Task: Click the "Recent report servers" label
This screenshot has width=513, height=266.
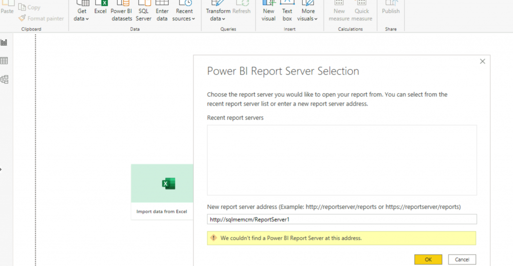Action: tap(235, 118)
